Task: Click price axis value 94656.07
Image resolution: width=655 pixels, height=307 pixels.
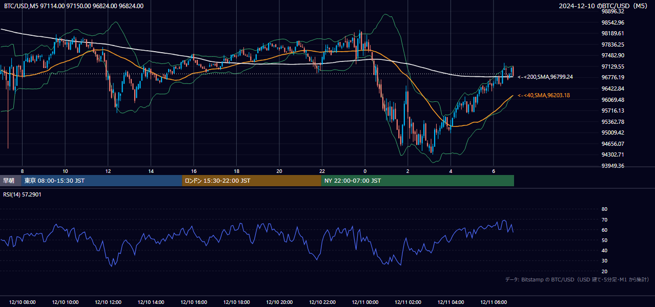Action: coord(612,144)
